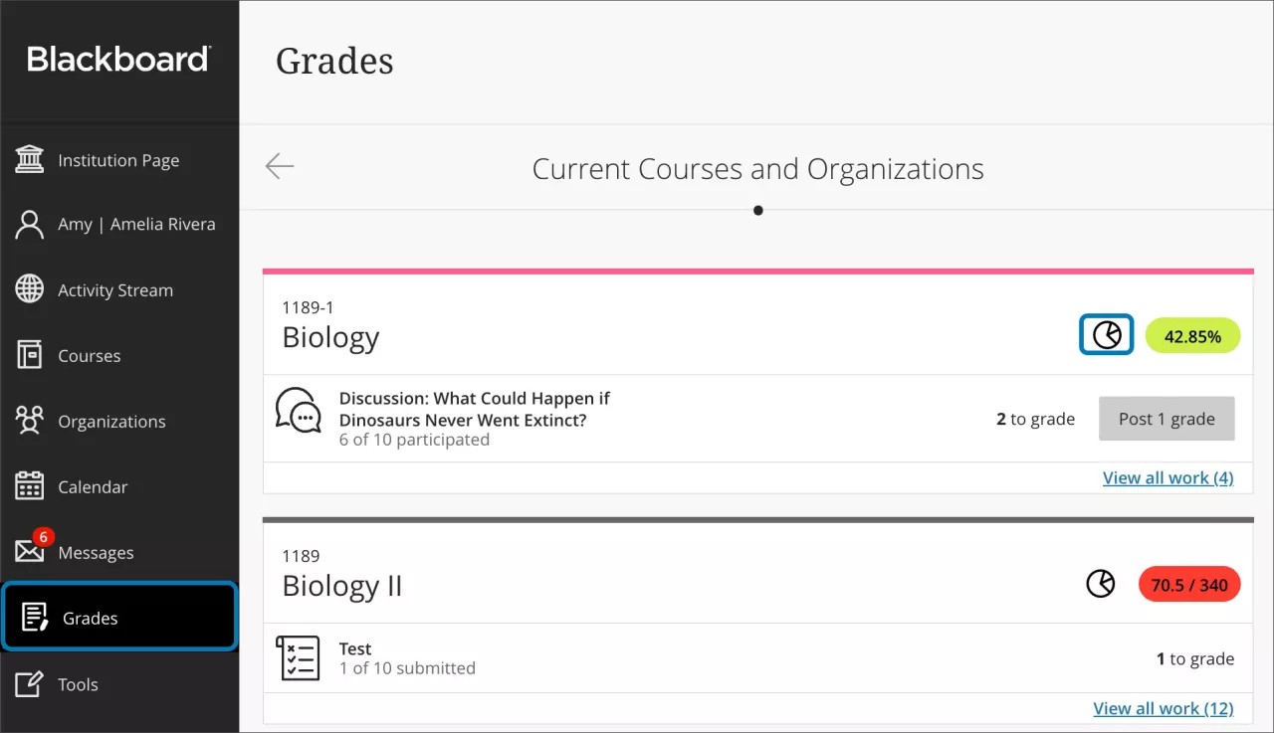Click the discussion bubble icon for the dinosaur discussion
Image resolution: width=1274 pixels, height=733 pixels.
[299, 409]
